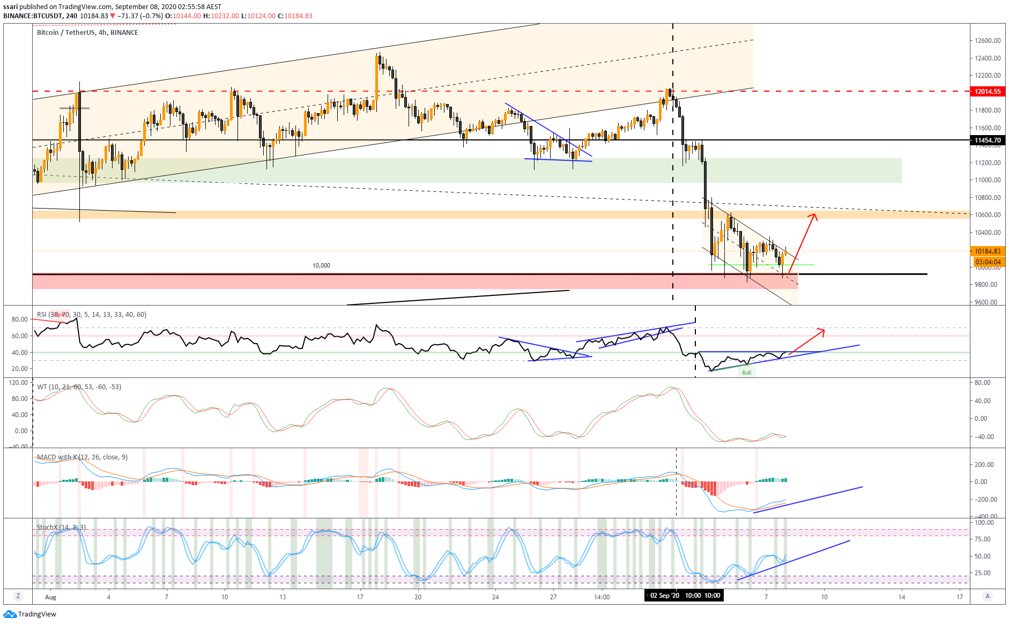Screen dimensions: 1009x624
Task: Select the 'MACD with X' indicator legend
Action: tap(82, 457)
